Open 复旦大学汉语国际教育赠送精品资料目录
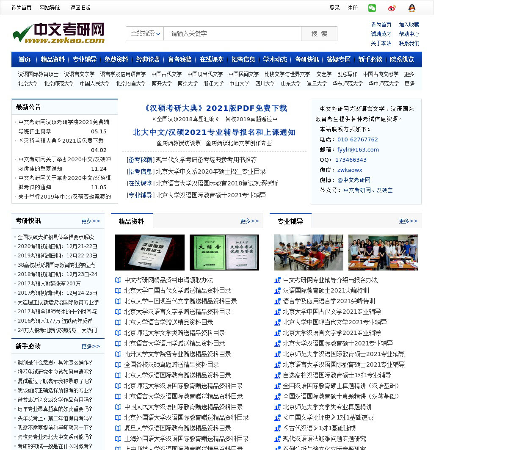 (177, 428)
